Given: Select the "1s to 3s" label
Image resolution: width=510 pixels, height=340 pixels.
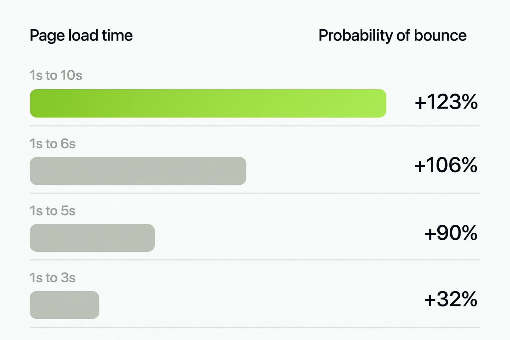Looking at the screenshot, I should point(52,278).
